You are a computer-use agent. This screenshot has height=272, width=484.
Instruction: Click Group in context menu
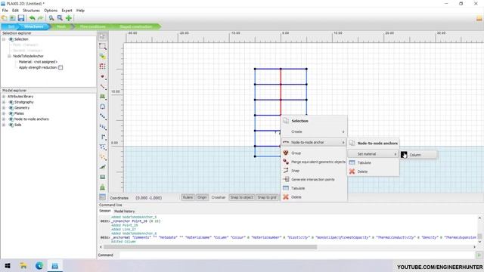click(x=314, y=153)
